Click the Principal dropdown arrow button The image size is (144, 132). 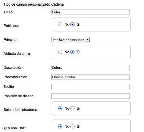point(88,40)
